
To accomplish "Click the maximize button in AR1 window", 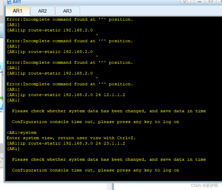I will point(211,1).
